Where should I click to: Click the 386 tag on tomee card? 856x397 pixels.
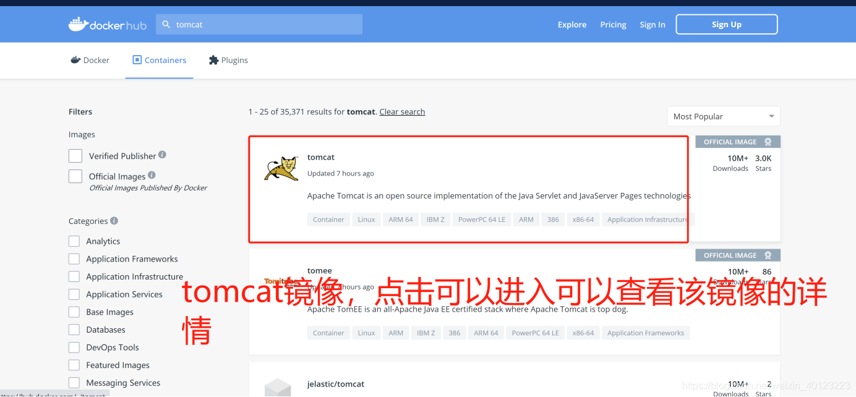tap(455, 333)
